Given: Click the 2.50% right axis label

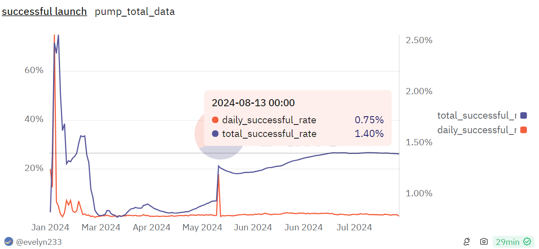Looking at the screenshot, I should pos(419,40).
